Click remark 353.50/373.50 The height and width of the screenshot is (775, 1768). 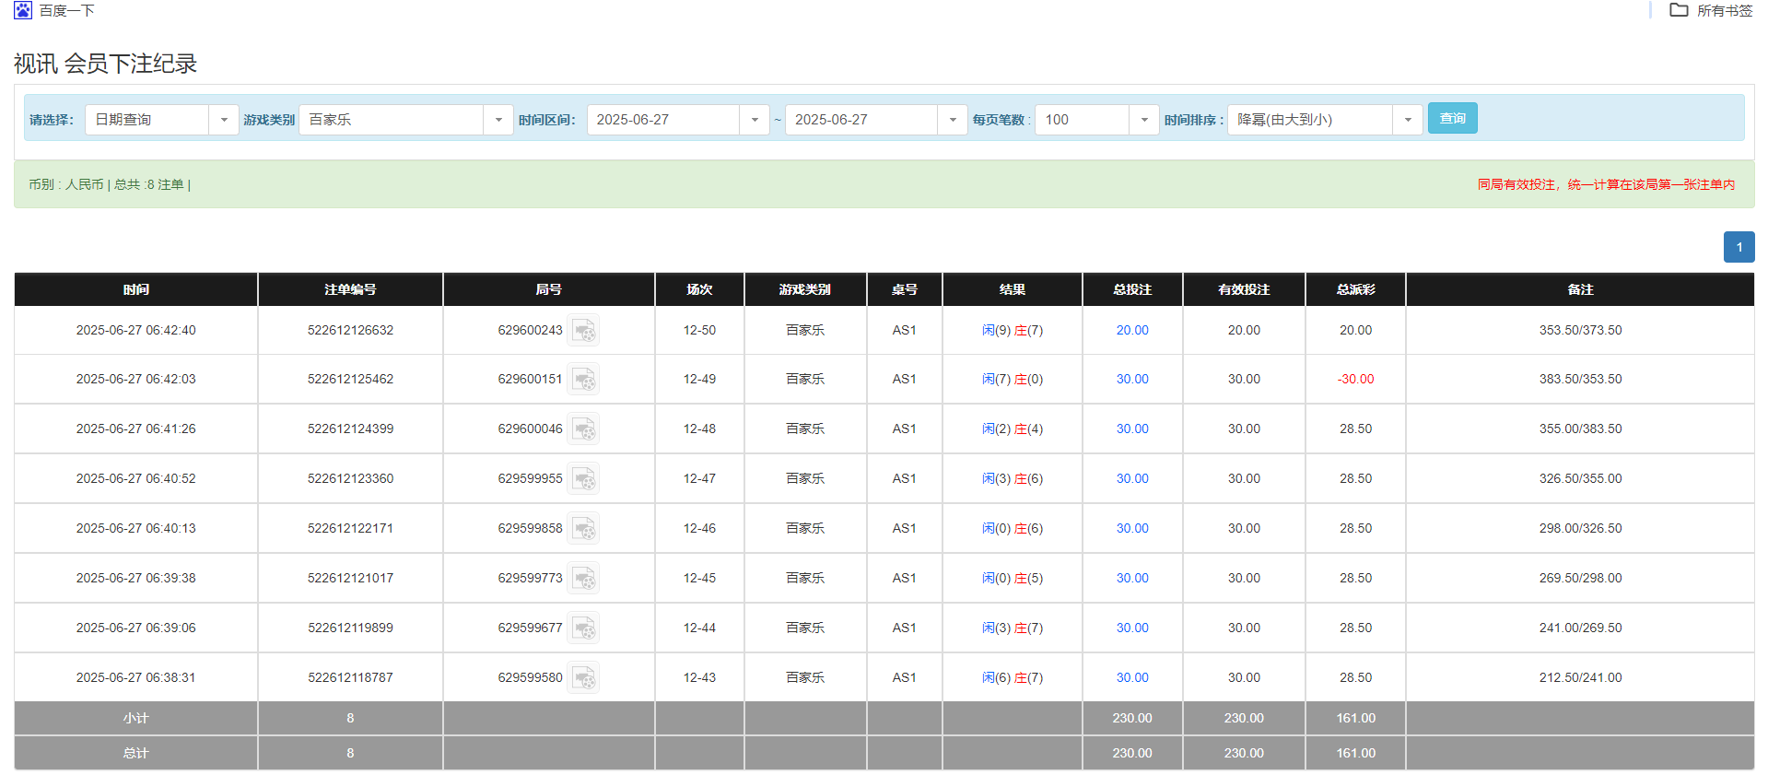tap(1580, 330)
